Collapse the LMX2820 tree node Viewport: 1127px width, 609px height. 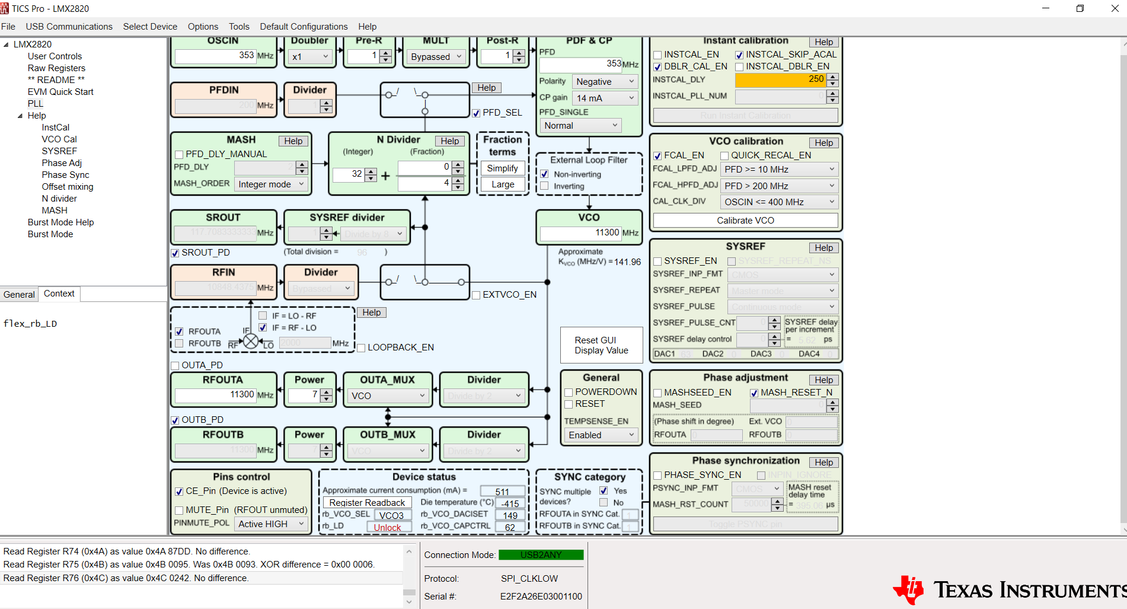(6, 44)
